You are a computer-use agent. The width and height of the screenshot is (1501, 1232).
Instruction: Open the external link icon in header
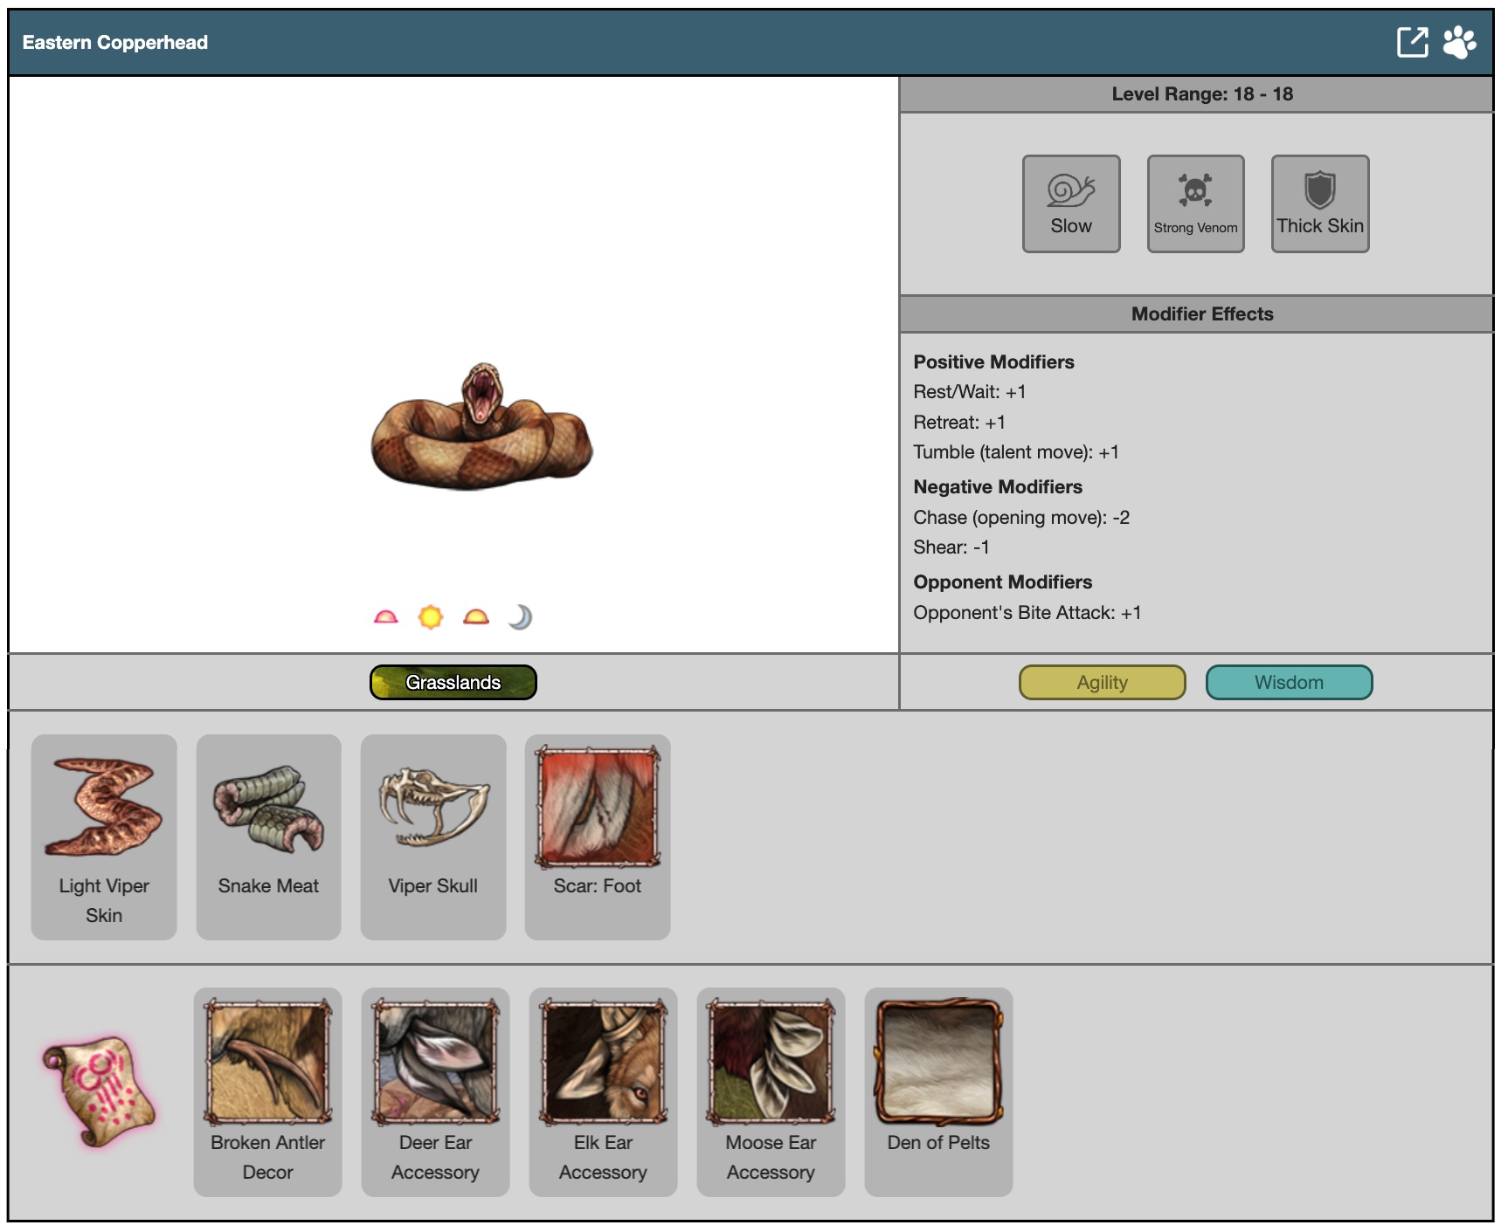[x=1412, y=42]
